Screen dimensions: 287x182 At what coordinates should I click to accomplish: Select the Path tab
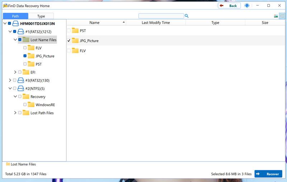(x=15, y=16)
